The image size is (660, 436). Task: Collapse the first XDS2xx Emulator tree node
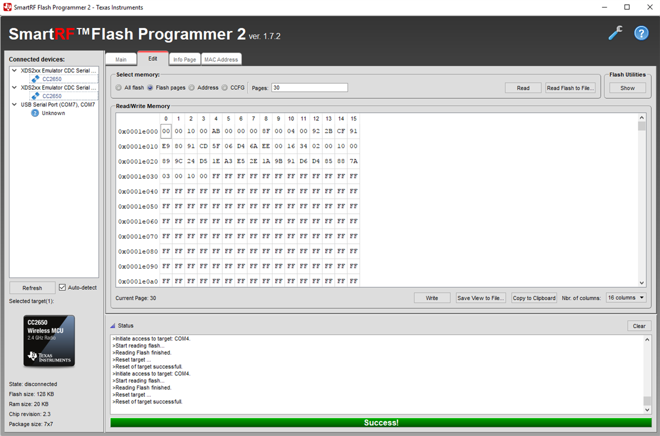coord(14,70)
